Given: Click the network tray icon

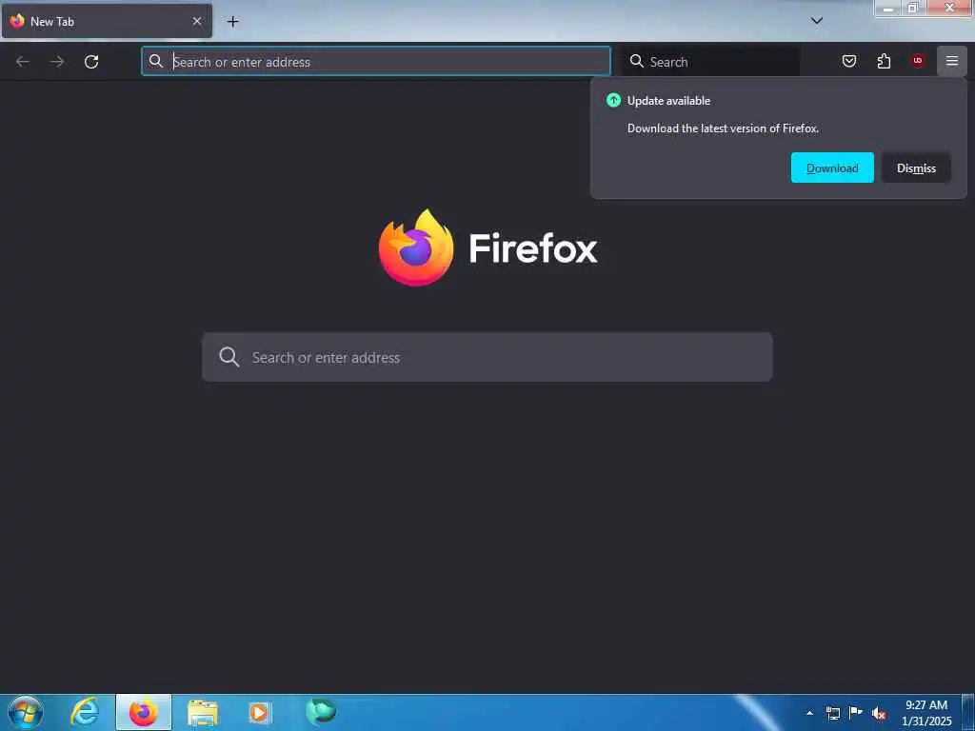Looking at the screenshot, I should (833, 713).
